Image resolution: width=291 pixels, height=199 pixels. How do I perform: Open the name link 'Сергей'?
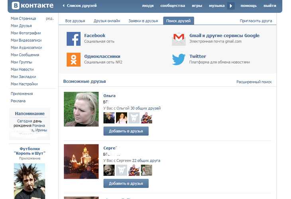(110, 148)
